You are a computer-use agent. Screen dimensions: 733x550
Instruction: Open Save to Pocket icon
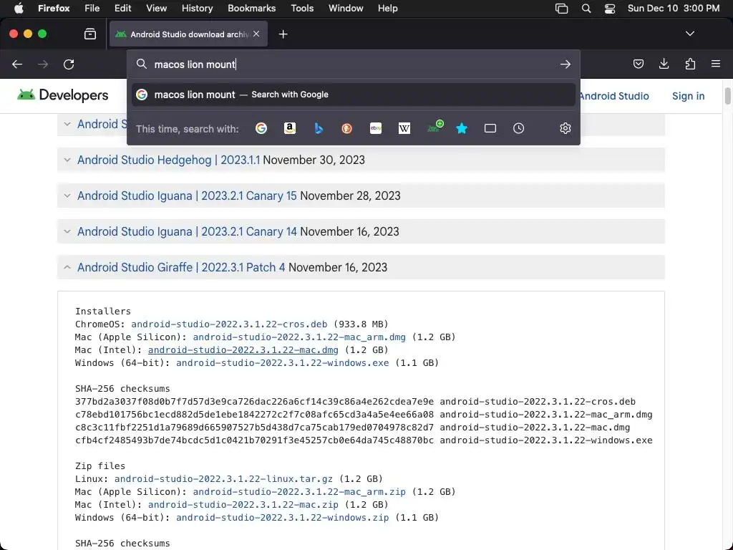(638, 64)
